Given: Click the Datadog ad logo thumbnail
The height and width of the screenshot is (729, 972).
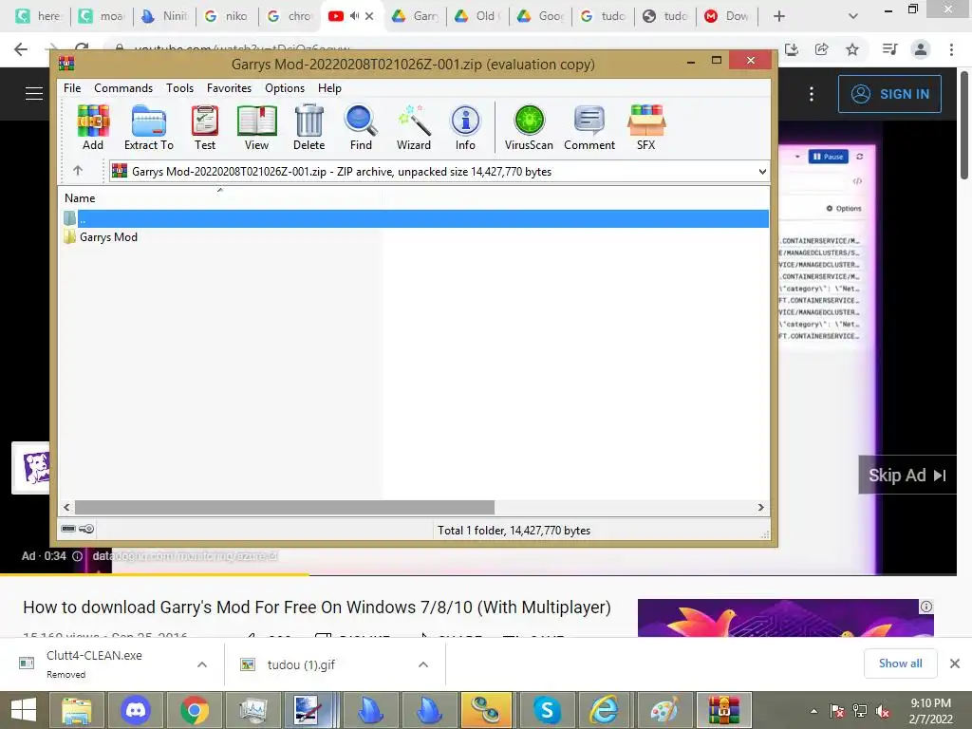Looking at the screenshot, I should click(32, 468).
